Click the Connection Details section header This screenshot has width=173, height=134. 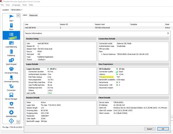pyautogui.click(x=134, y=39)
